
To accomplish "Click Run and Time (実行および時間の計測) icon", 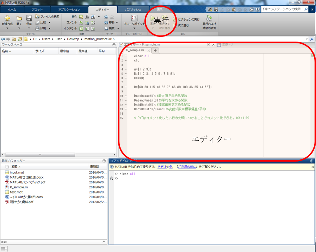I will (x=209, y=18).
